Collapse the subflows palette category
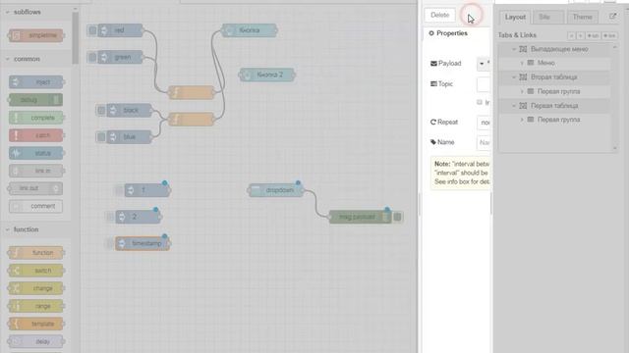Image resolution: width=629 pixels, height=353 pixels. click(7, 13)
